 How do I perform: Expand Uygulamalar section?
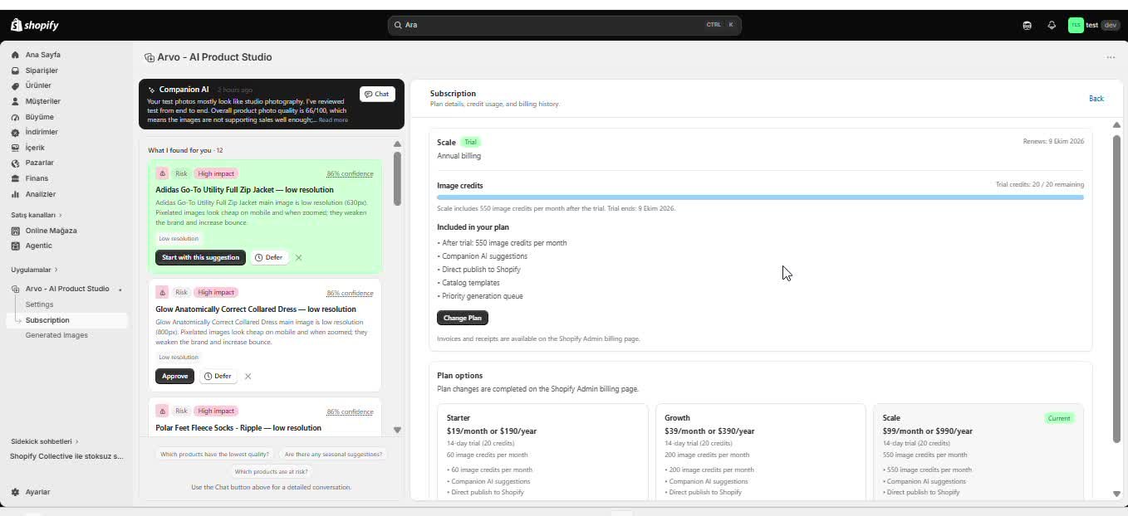[34, 270]
